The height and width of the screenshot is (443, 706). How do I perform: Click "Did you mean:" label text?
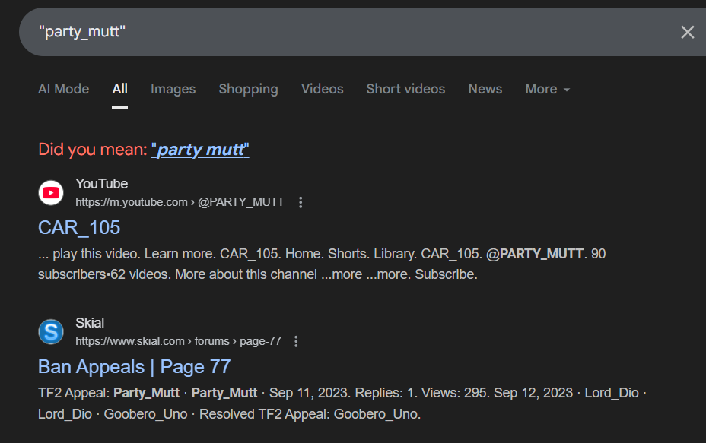pyautogui.click(x=93, y=150)
